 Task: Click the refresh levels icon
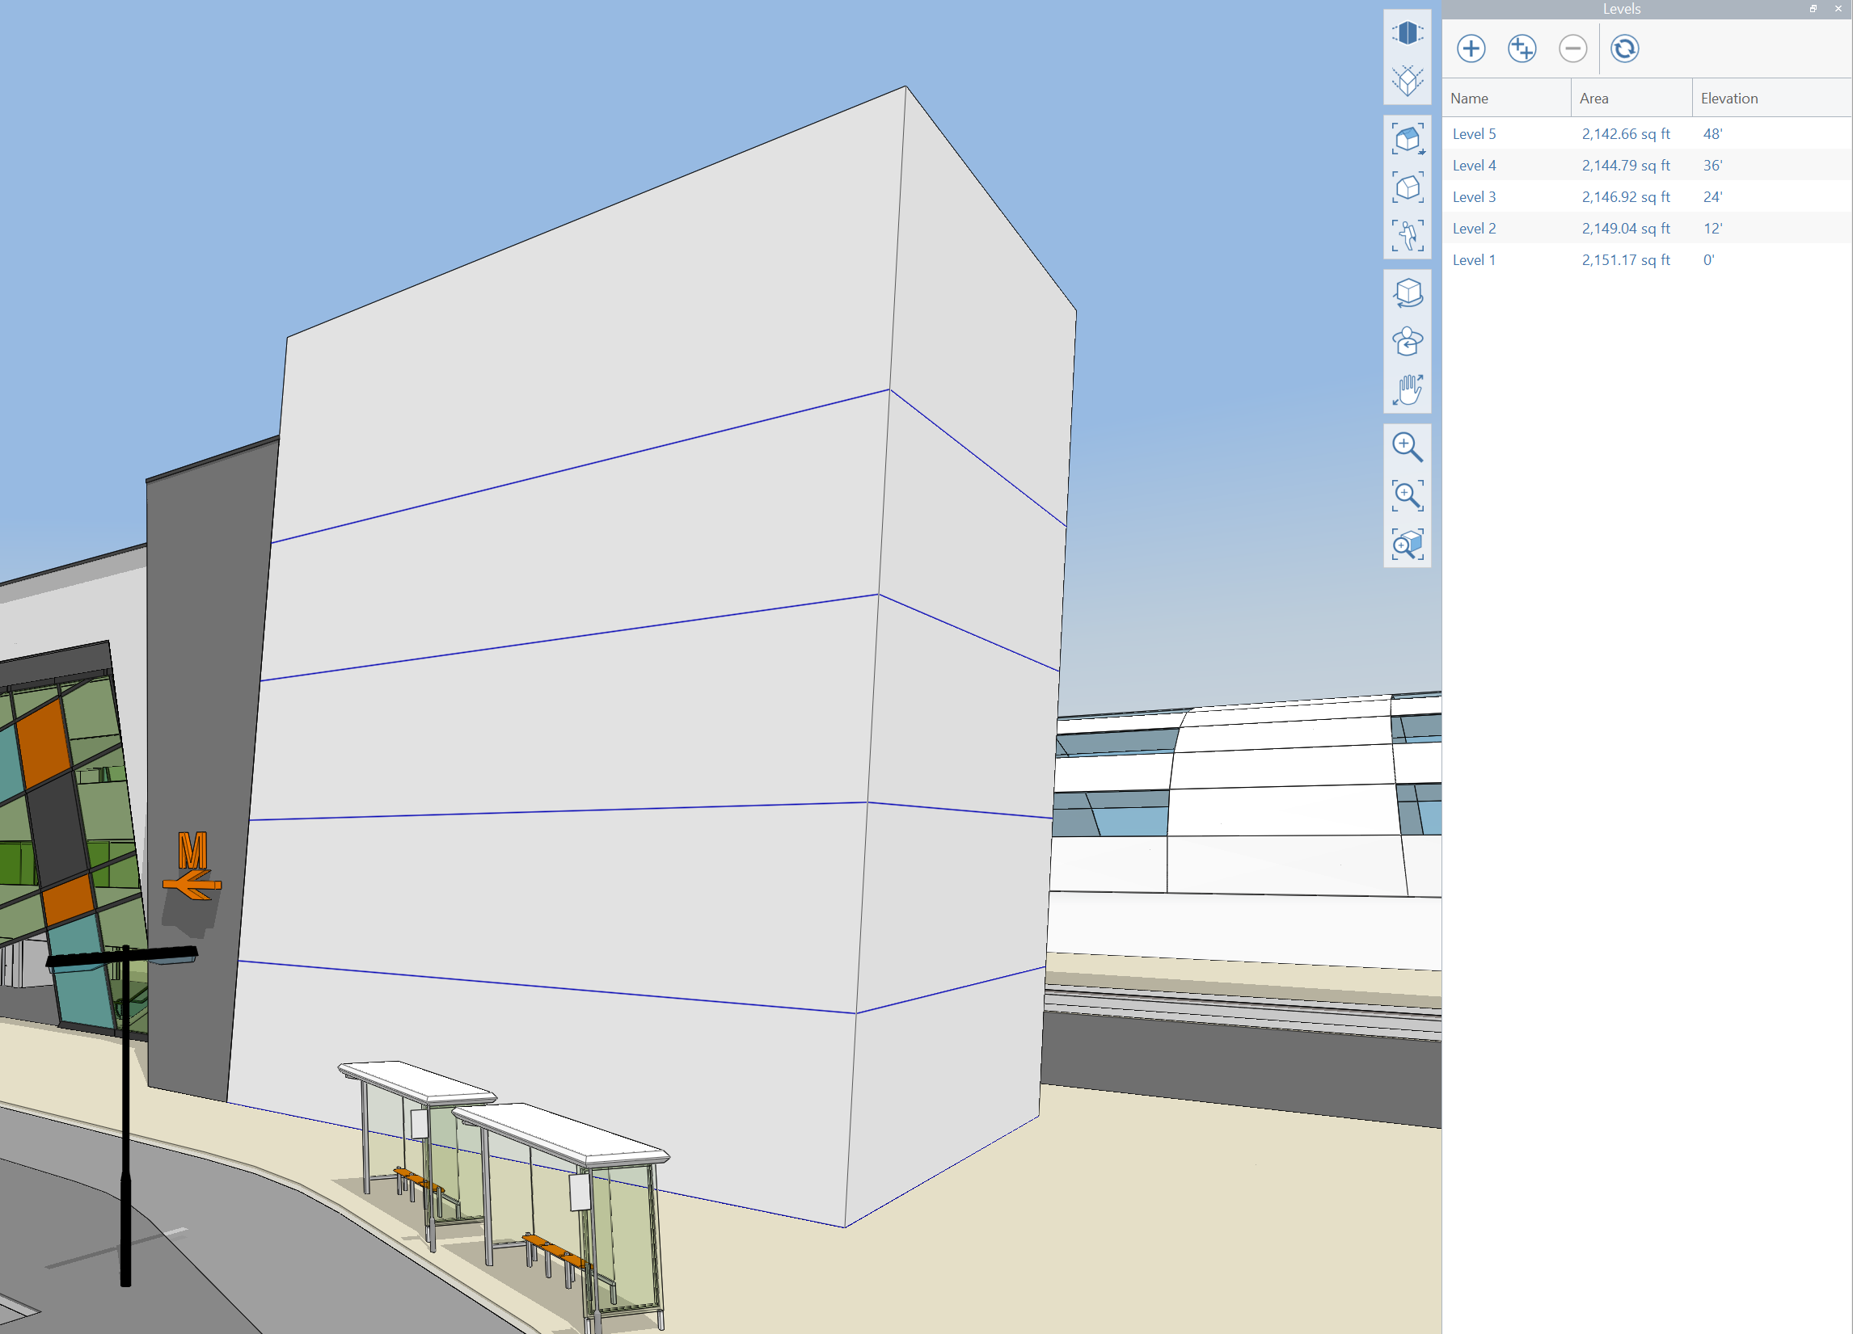point(1624,48)
